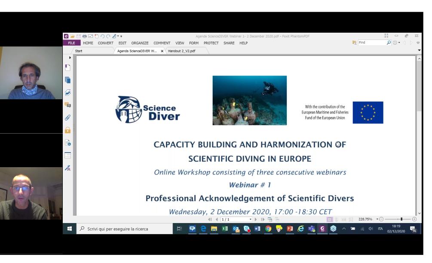The height and width of the screenshot is (263, 432).
Task: Open search settings gear dropdown
Action: [396, 43]
